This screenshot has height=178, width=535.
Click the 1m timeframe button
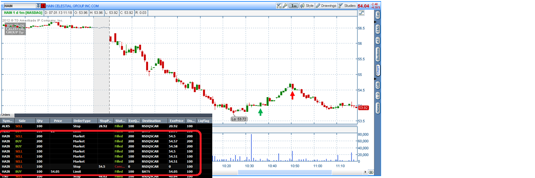pyautogui.click(x=294, y=6)
